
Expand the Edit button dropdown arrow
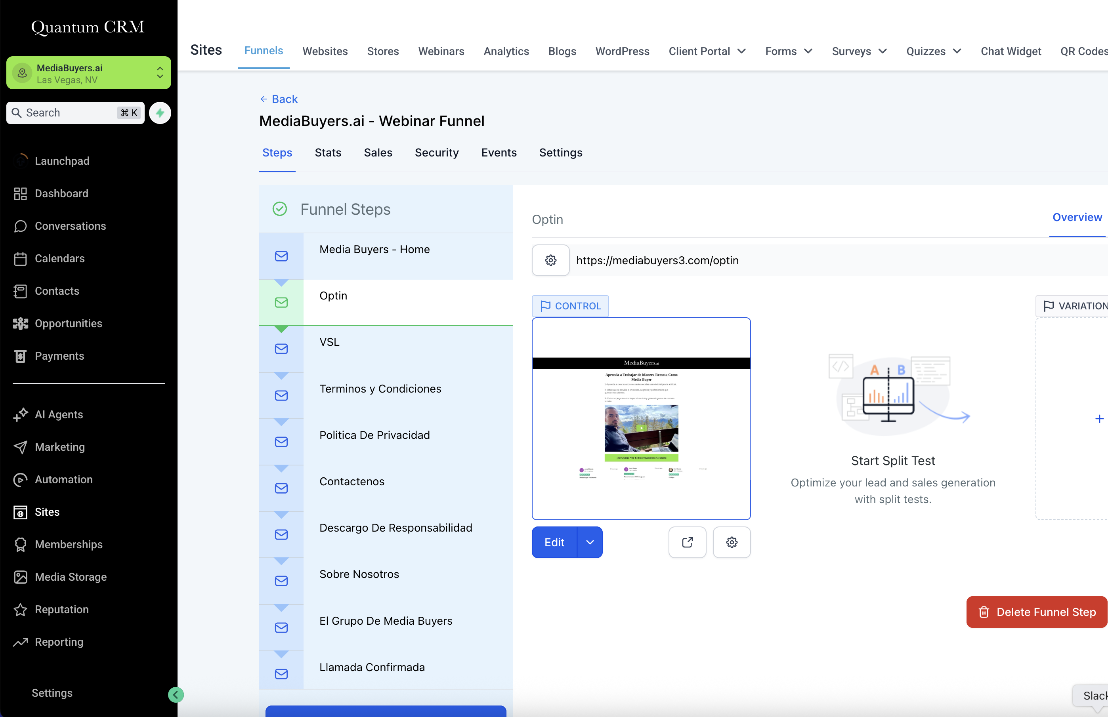(589, 542)
